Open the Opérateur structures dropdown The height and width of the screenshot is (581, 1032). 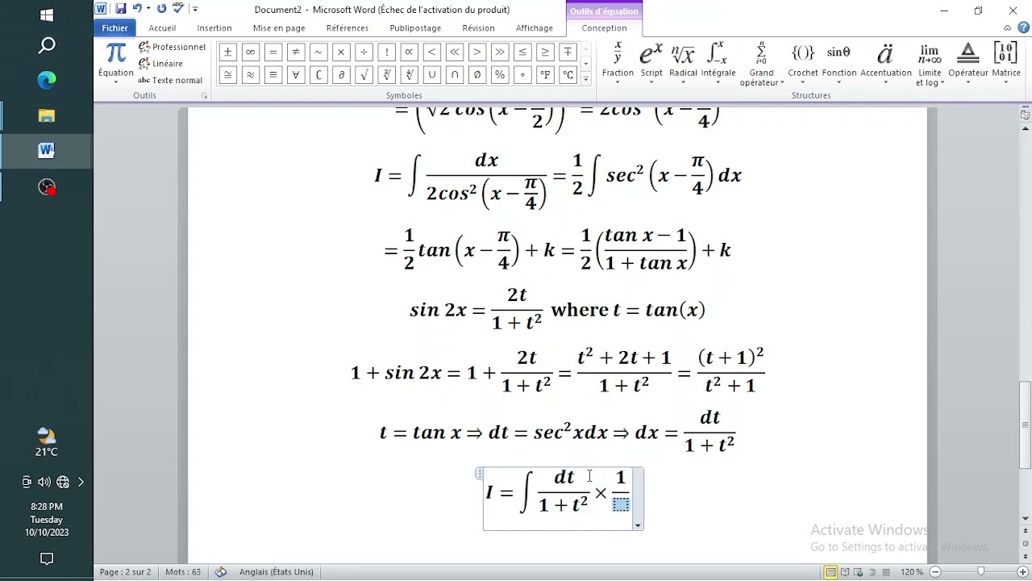[x=968, y=63]
